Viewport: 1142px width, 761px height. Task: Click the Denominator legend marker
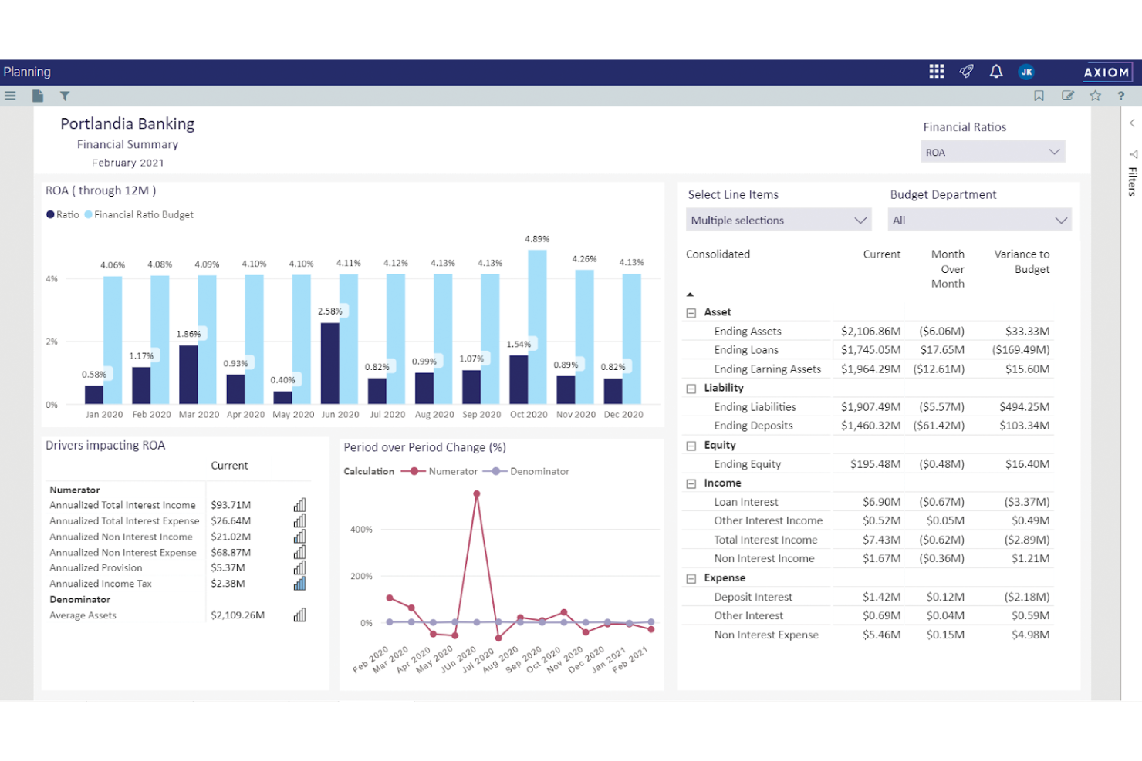(495, 471)
